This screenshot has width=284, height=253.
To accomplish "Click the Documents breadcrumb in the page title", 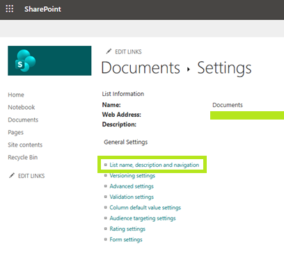I will (141, 68).
